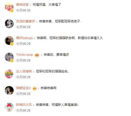This screenshot has width=131, height=116.
Task: Open 锦鲤宝宝V avatar photo
Action: [9, 90]
